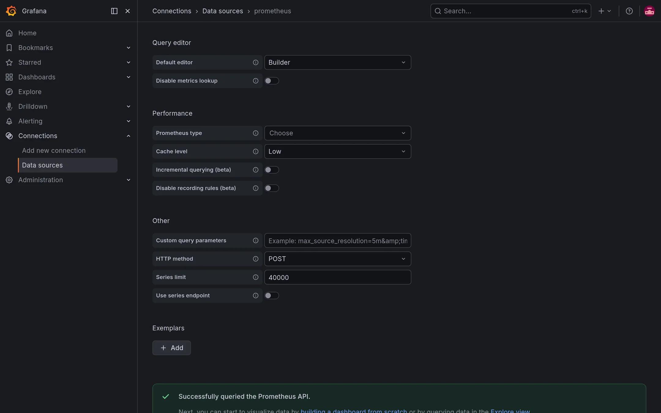Enable Incremental querying (beta) switch
Viewport: 661px width, 413px height.
272,170
